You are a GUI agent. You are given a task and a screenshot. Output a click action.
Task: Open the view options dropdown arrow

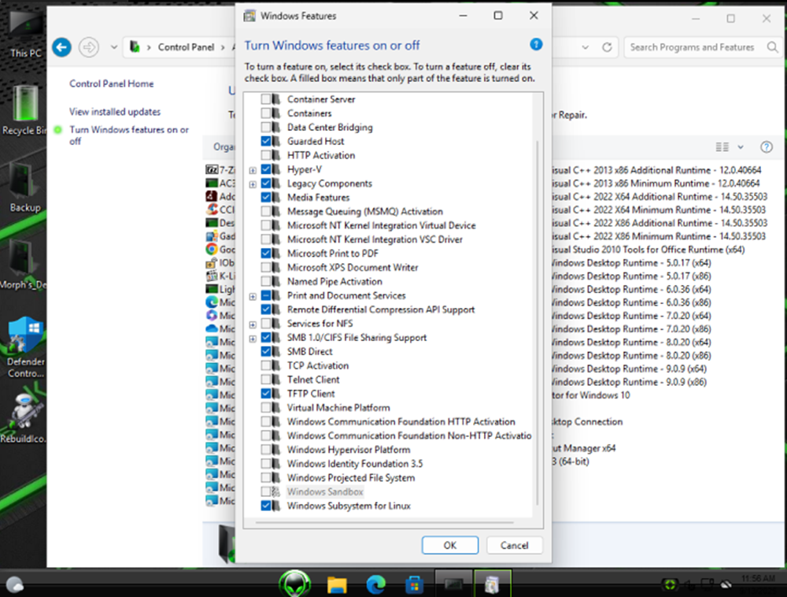click(x=740, y=147)
